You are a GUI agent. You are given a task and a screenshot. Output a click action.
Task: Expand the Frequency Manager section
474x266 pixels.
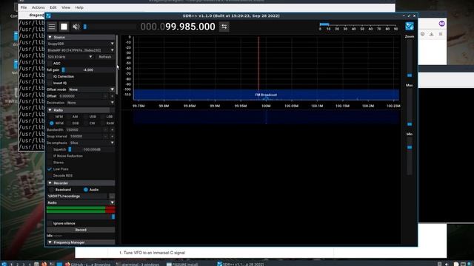pyautogui.click(x=81, y=242)
